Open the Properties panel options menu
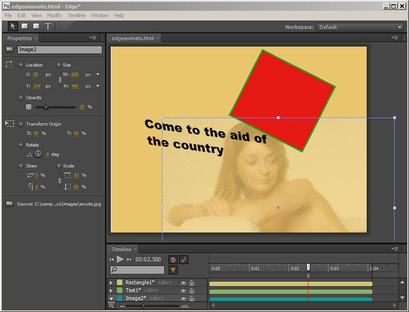 [93, 38]
